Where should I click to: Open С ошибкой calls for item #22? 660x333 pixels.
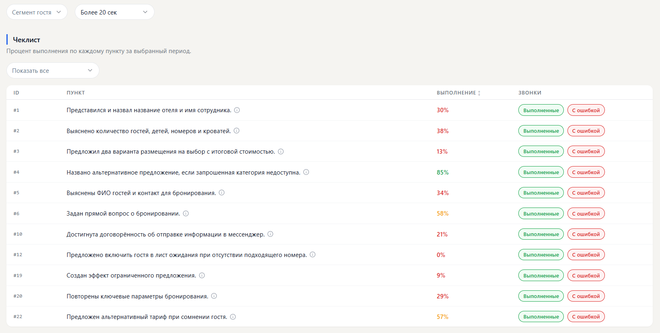586,317
